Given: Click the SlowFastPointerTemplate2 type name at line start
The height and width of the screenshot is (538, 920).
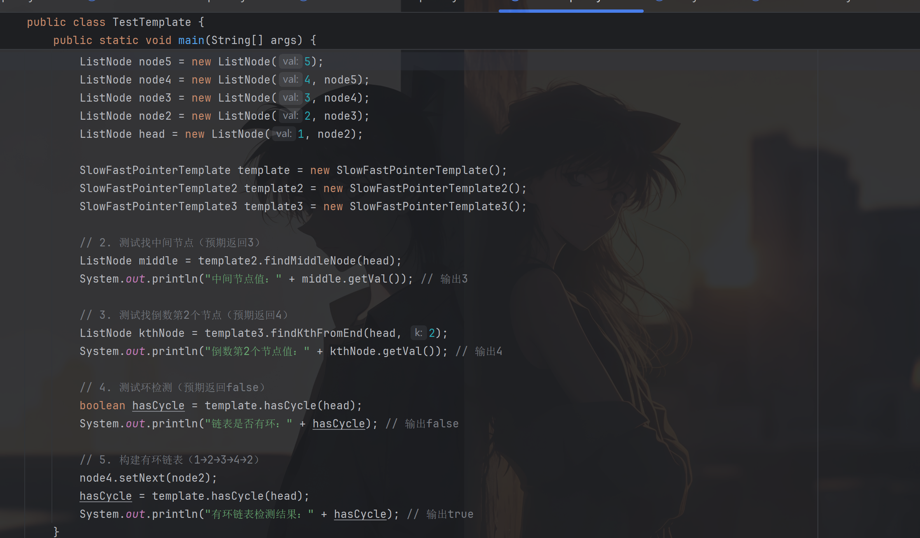Looking at the screenshot, I should [158, 188].
